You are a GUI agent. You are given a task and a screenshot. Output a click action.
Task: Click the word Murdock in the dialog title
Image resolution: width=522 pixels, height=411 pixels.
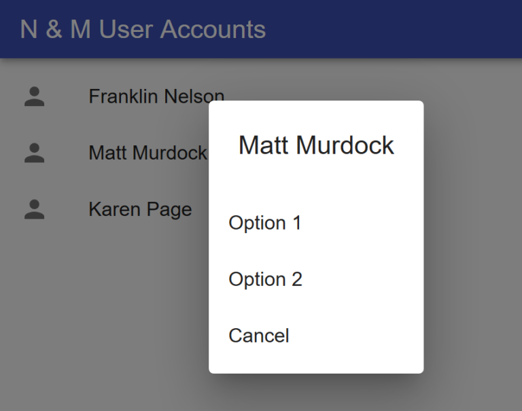click(x=345, y=145)
